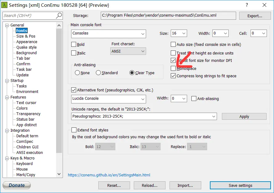Open Confirm settings page
274x193 pixels.
point(23,64)
